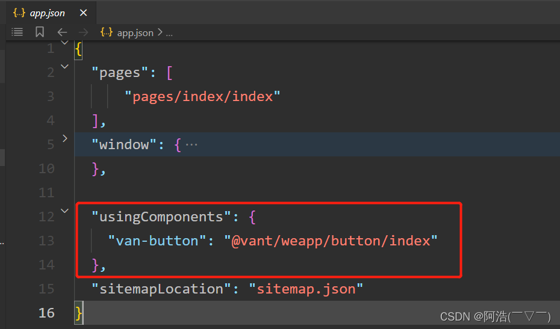The height and width of the screenshot is (329, 560).
Task: Switch to the app.json tab
Action: (x=47, y=13)
